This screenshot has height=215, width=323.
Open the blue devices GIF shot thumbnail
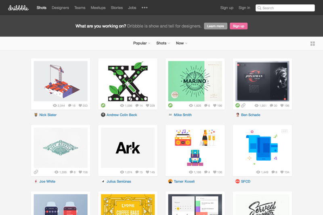262,148
